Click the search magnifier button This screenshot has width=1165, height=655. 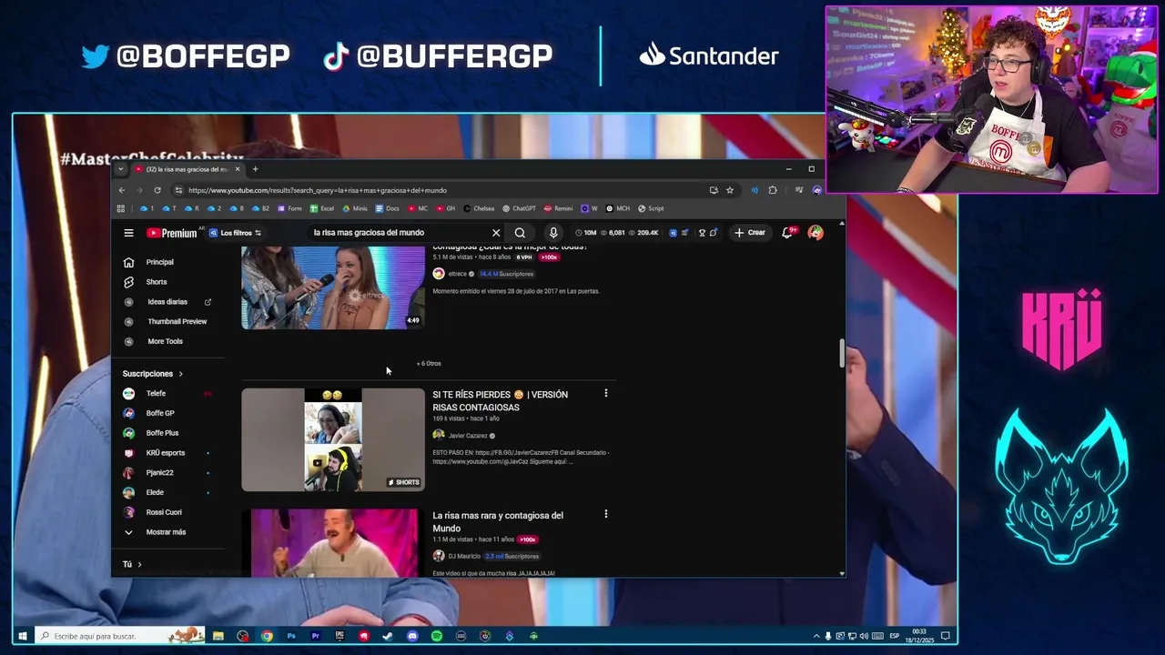point(520,233)
